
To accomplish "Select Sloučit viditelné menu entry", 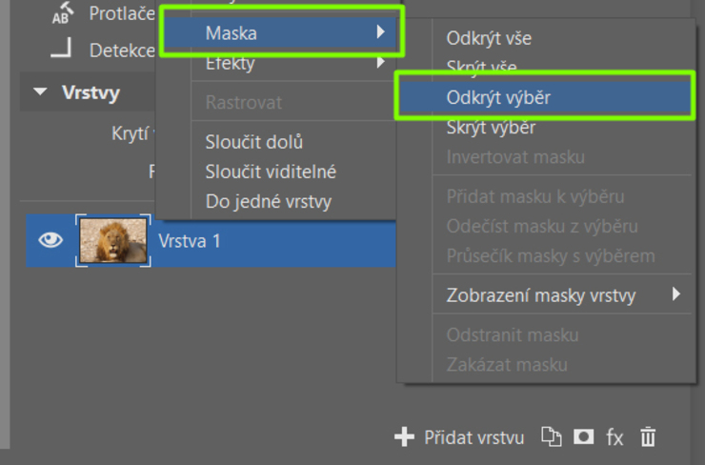I will point(271,172).
